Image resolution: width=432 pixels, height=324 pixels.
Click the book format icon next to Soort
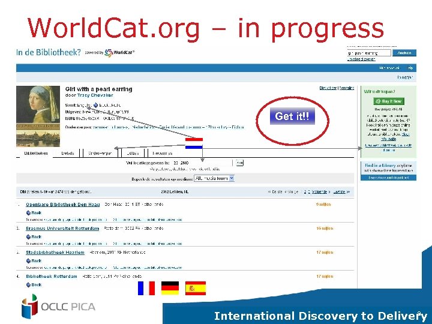click(x=95, y=105)
